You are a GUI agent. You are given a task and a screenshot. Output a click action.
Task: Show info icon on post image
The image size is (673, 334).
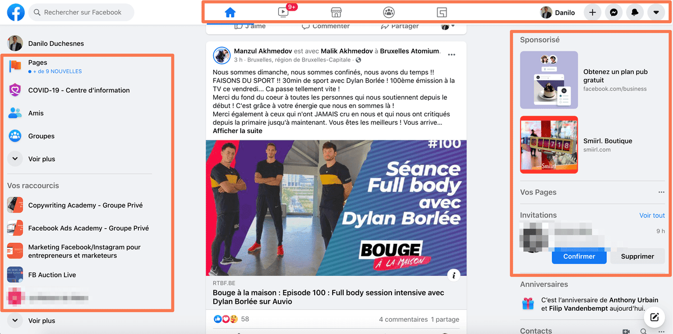pyautogui.click(x=454, y=275)
